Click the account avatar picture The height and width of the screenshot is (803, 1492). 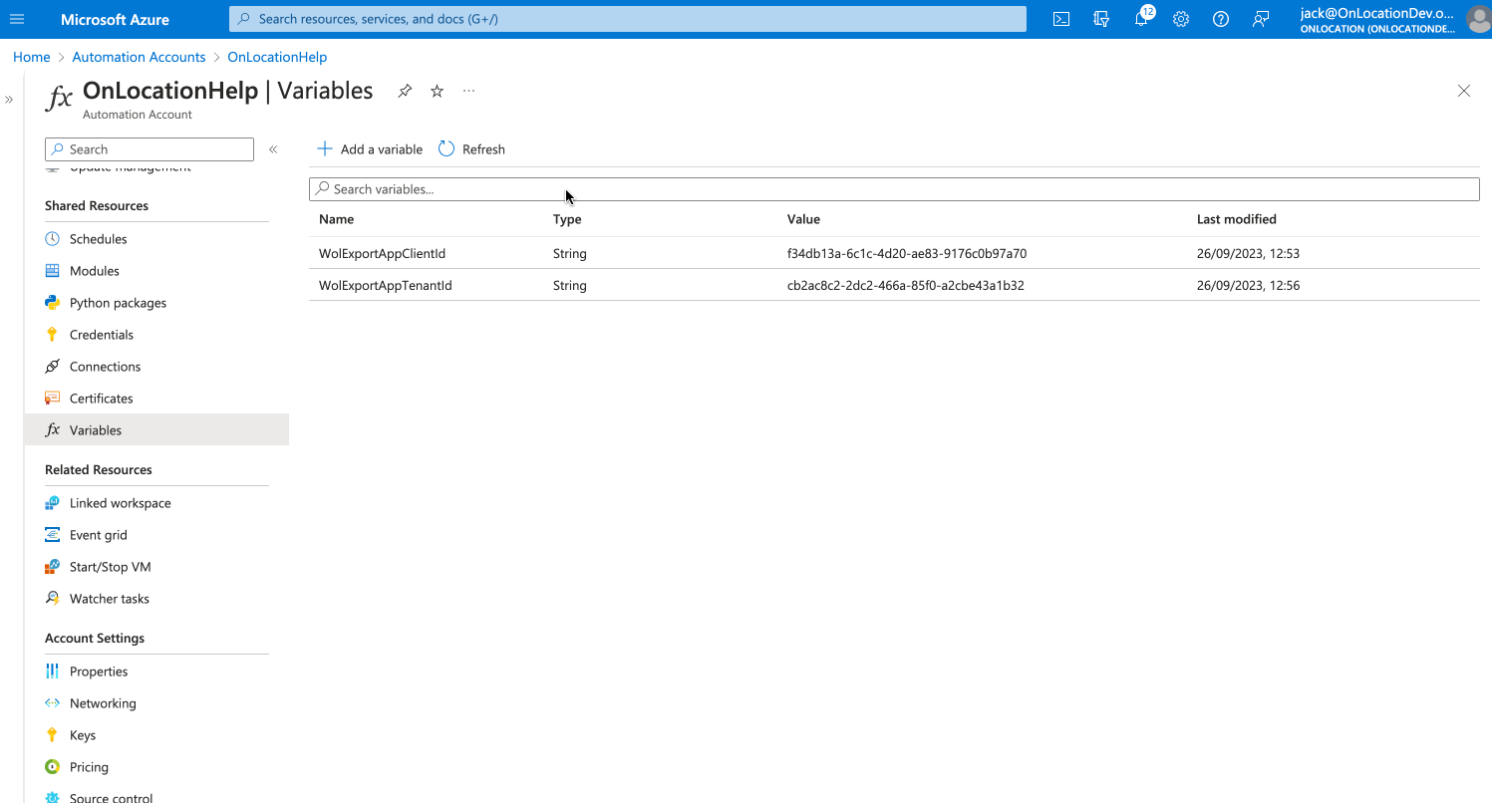[x=1479, y=19]
